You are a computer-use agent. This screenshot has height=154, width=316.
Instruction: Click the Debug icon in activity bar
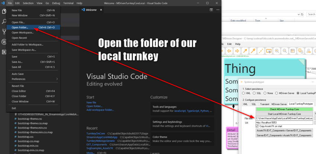pyautogui.click(x=4, y=42)
